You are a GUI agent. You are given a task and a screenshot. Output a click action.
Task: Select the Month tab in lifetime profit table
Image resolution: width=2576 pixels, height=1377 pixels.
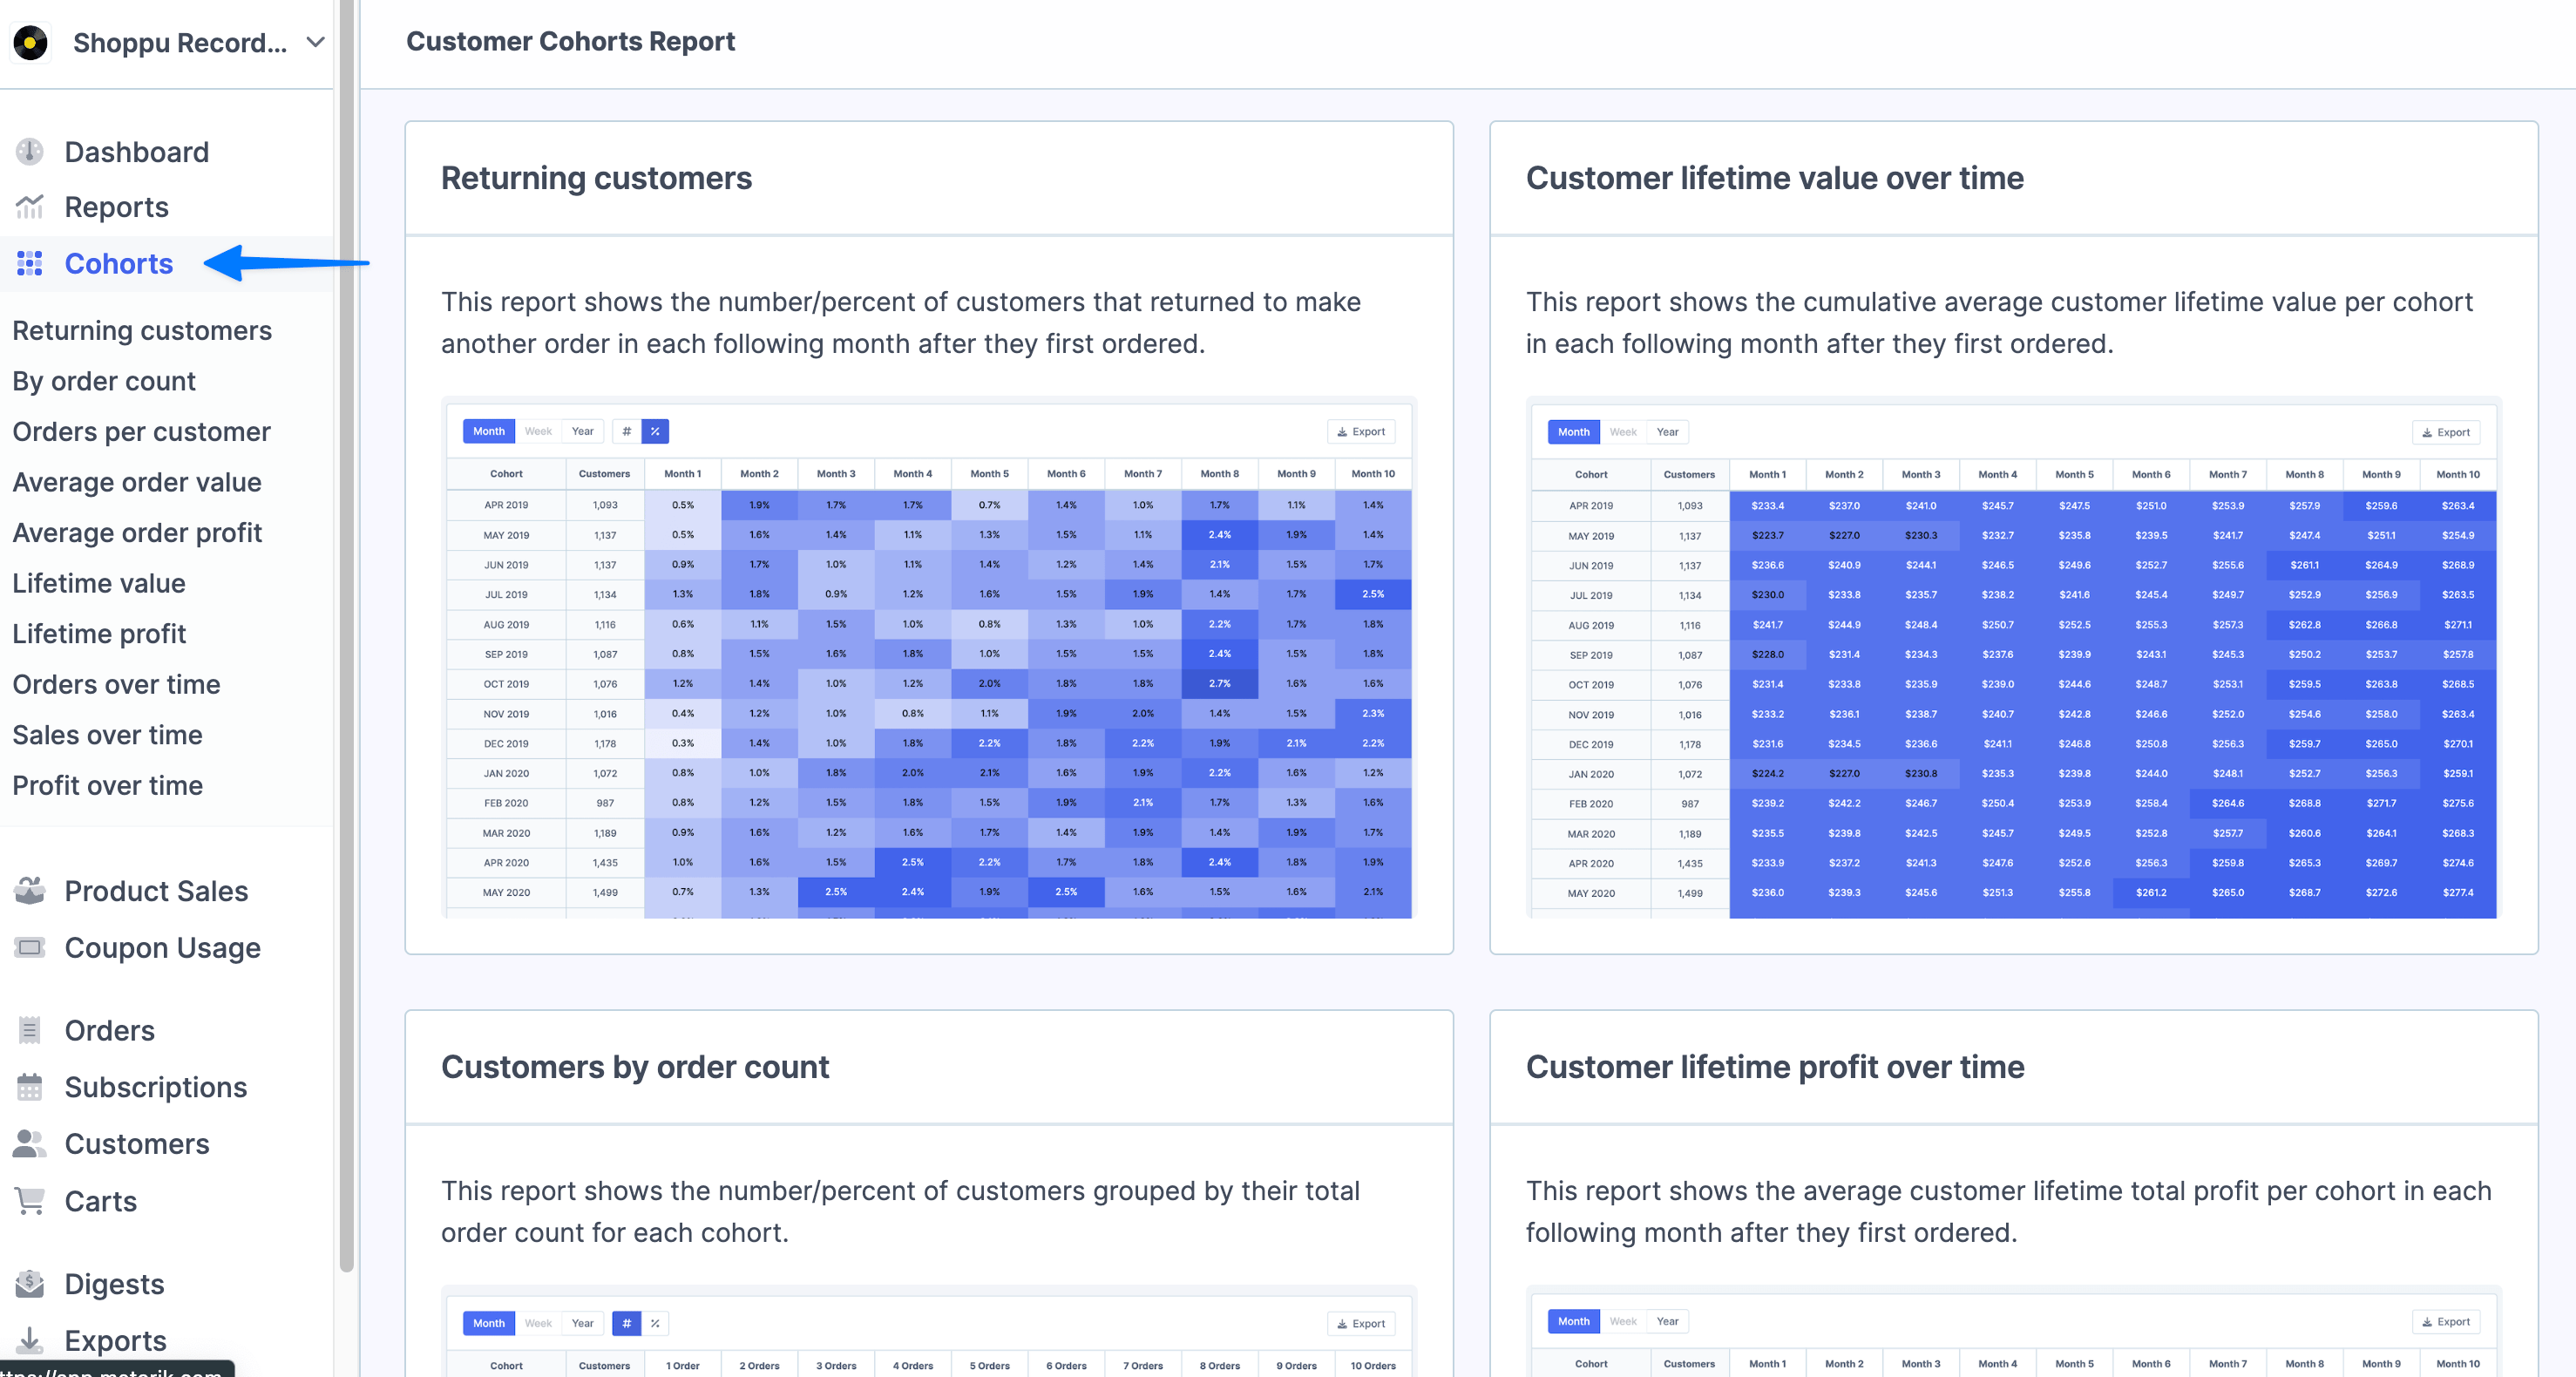click(1572, 1321)
